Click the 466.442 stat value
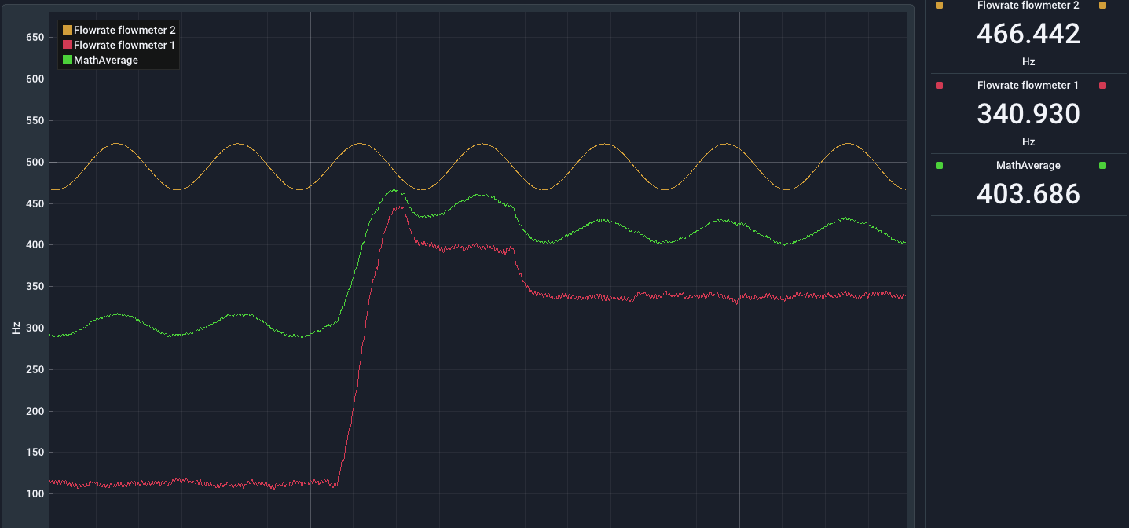 pyautogui.click(x=1028, y=34)
